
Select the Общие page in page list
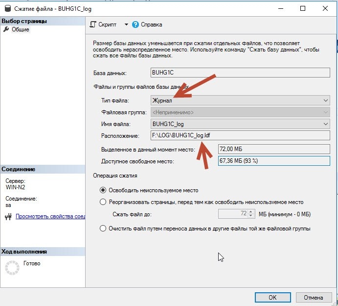[x=21, y=29]
